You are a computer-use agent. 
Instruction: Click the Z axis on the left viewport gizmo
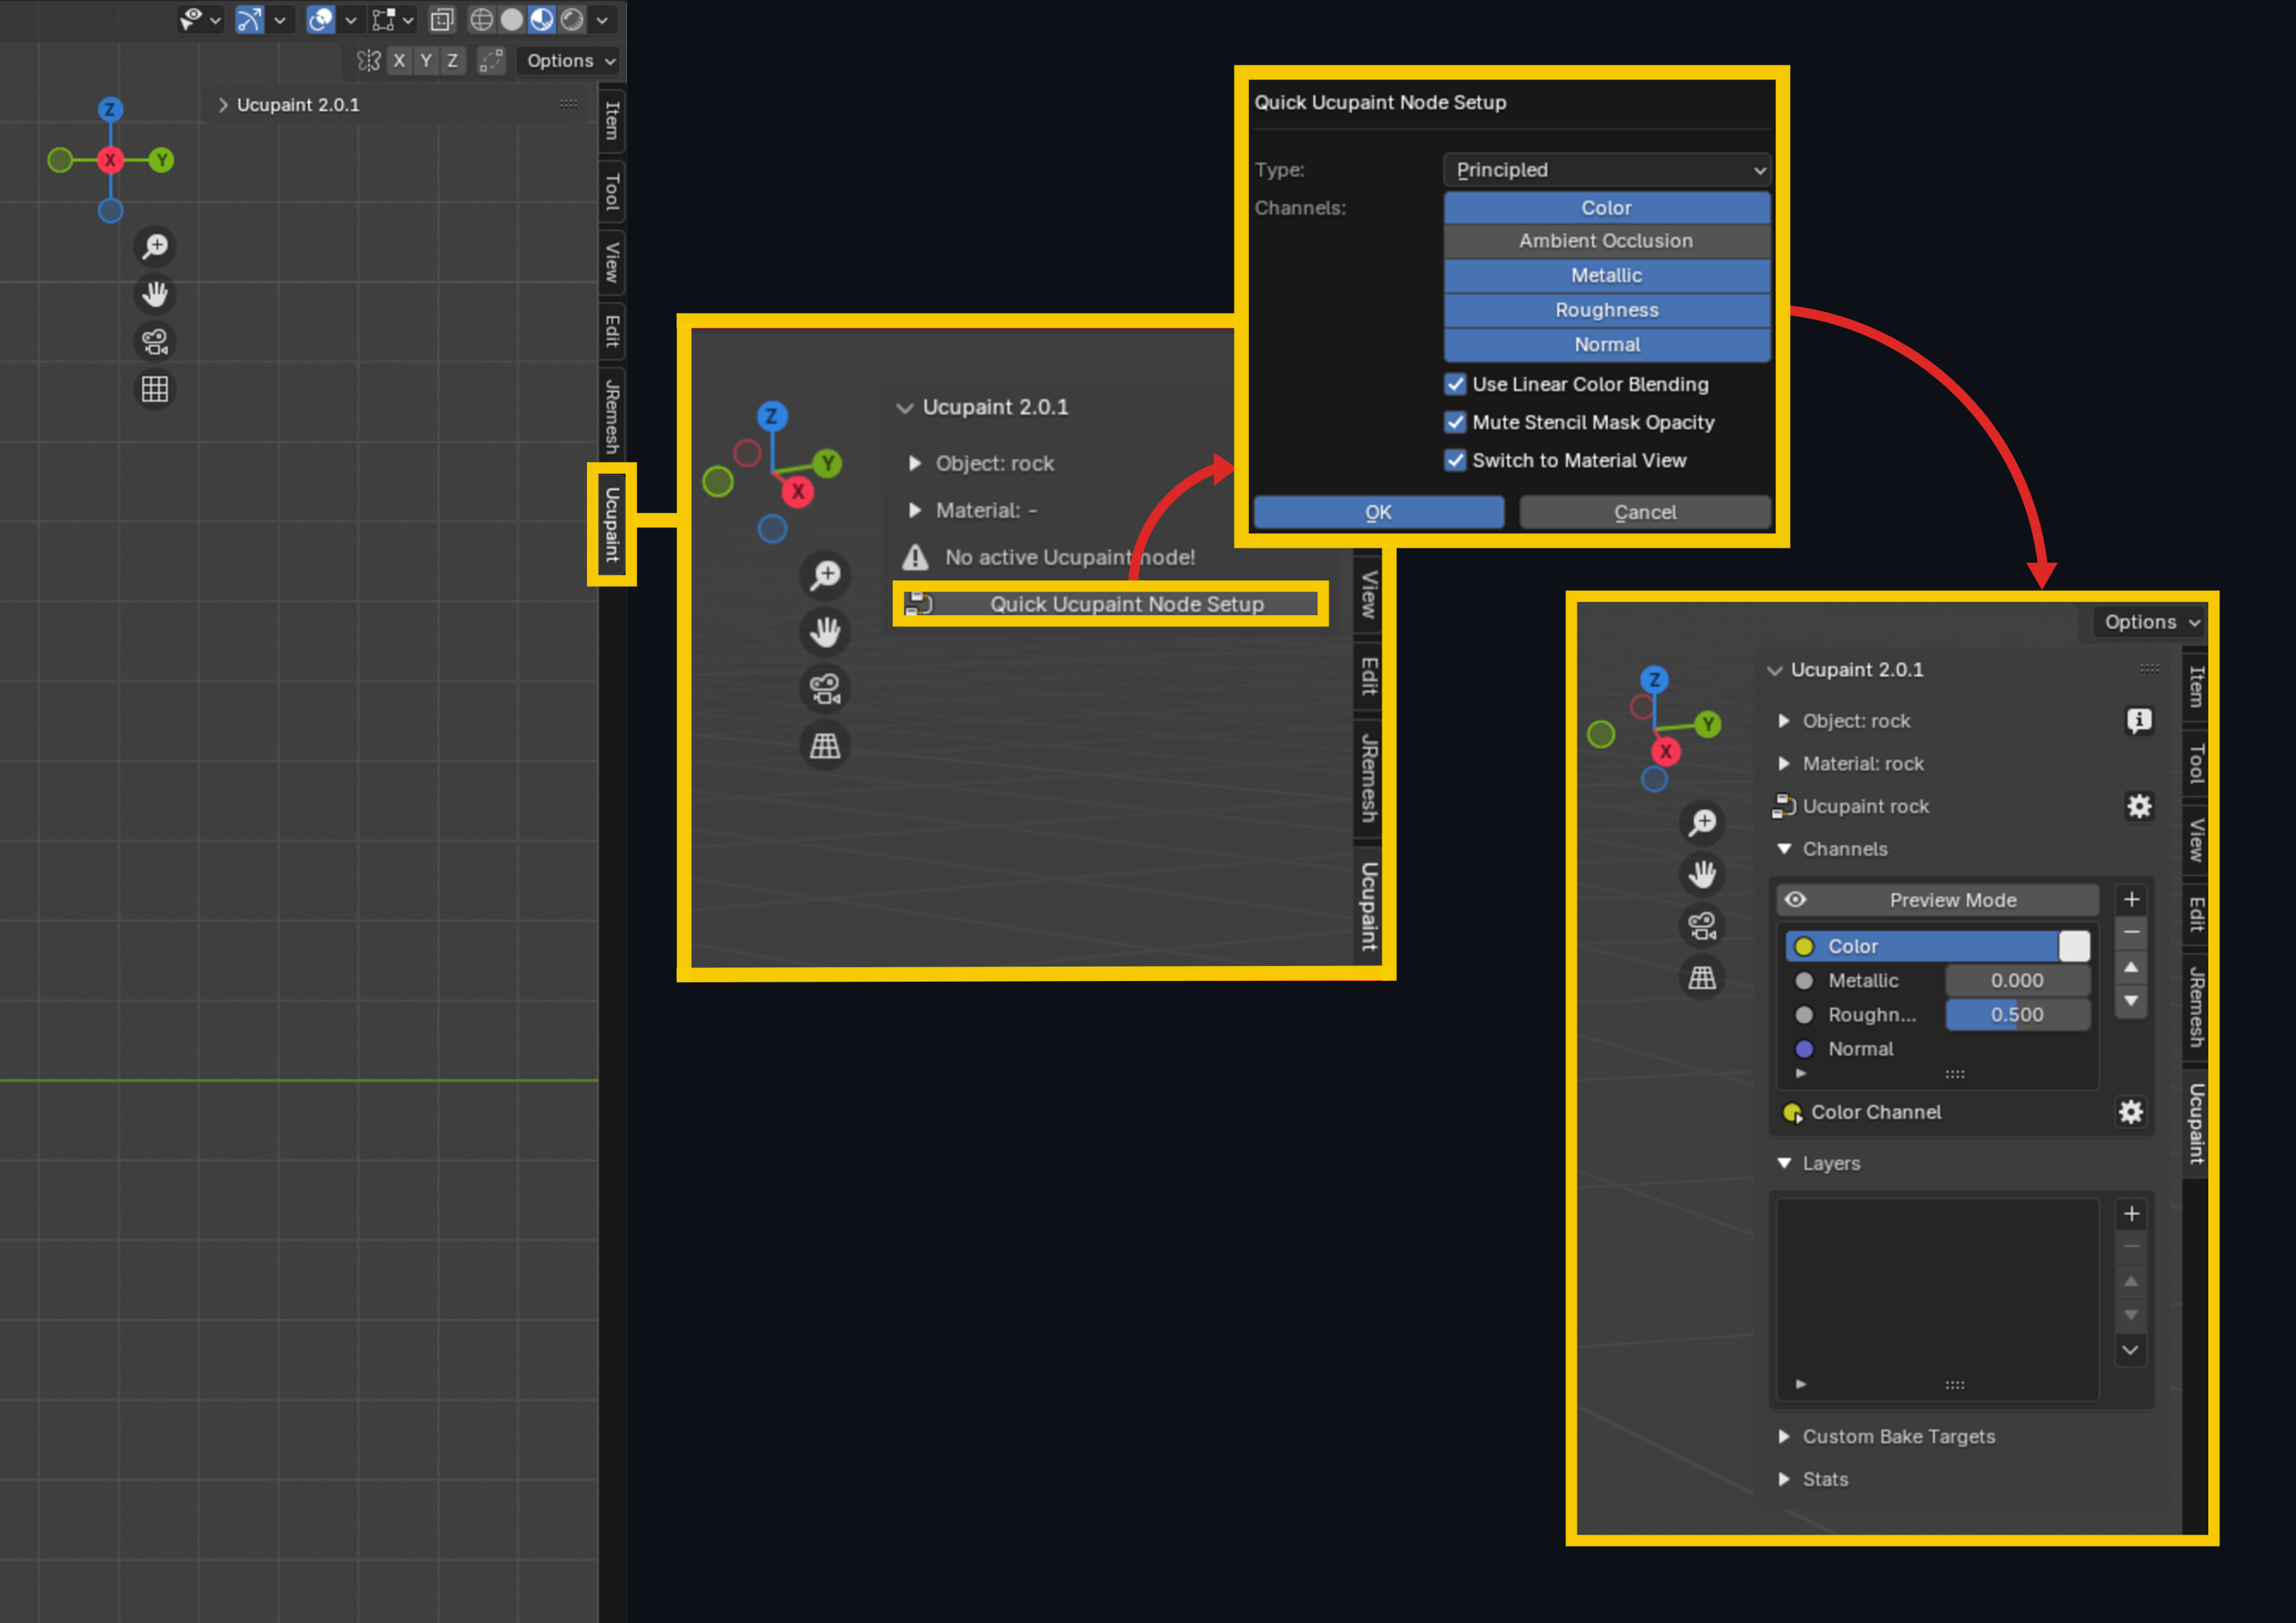click(x=110, y=109)
